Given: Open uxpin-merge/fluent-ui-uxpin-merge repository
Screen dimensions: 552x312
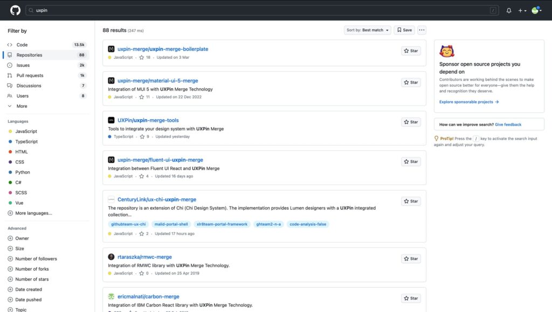Looking at the screenshot, I should pyautogui.click(x=160, y=160).
